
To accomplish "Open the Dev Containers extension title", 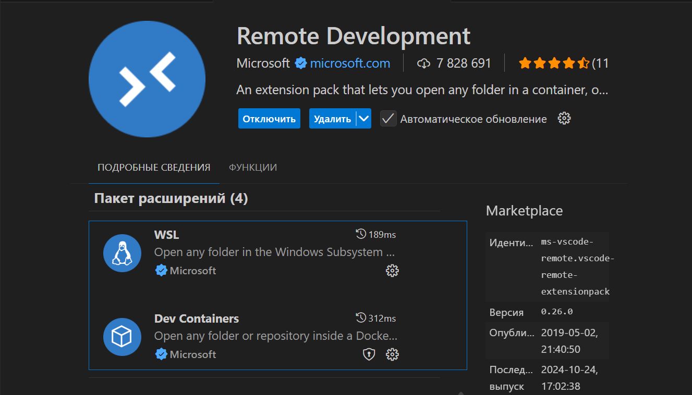I will tap(197, 318).
